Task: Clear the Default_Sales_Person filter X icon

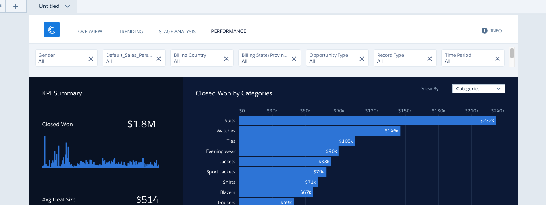Action: tap(159, 58)
